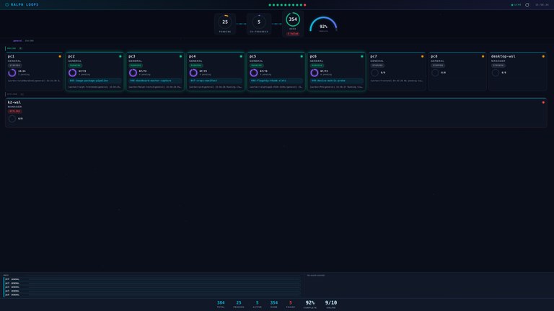
Task: Click pc1 STOPPED status badge
Action: pyautogui.click(x=15, y=66)
